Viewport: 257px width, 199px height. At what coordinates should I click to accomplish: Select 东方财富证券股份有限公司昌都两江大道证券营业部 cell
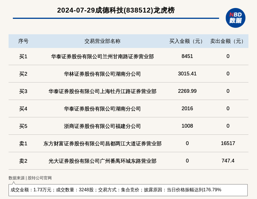click(x=103, y=143)
